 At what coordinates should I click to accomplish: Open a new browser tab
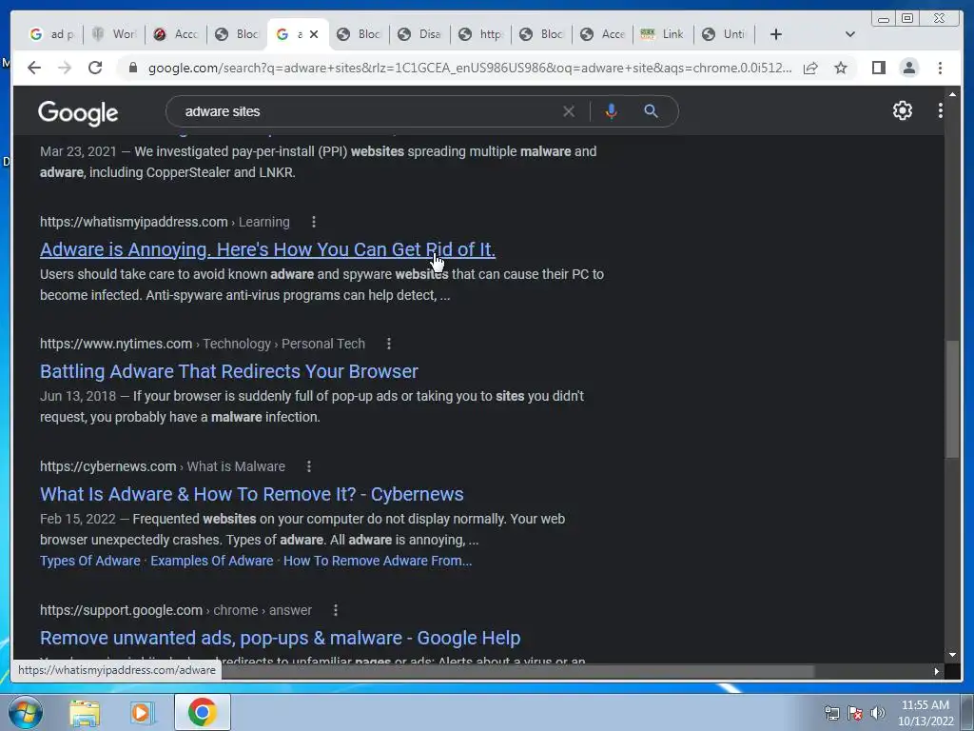coord(775,34)
